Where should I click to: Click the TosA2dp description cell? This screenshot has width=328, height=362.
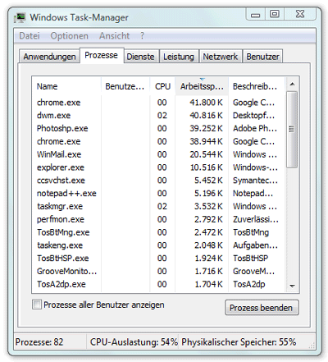pos(249,285)
